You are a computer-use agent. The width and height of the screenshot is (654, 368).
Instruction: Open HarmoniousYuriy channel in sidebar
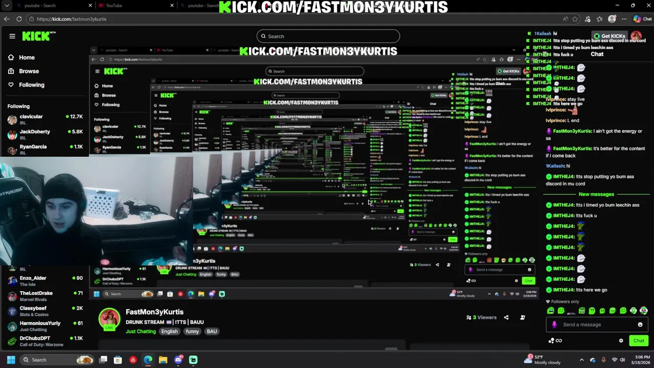click(45, 326)
